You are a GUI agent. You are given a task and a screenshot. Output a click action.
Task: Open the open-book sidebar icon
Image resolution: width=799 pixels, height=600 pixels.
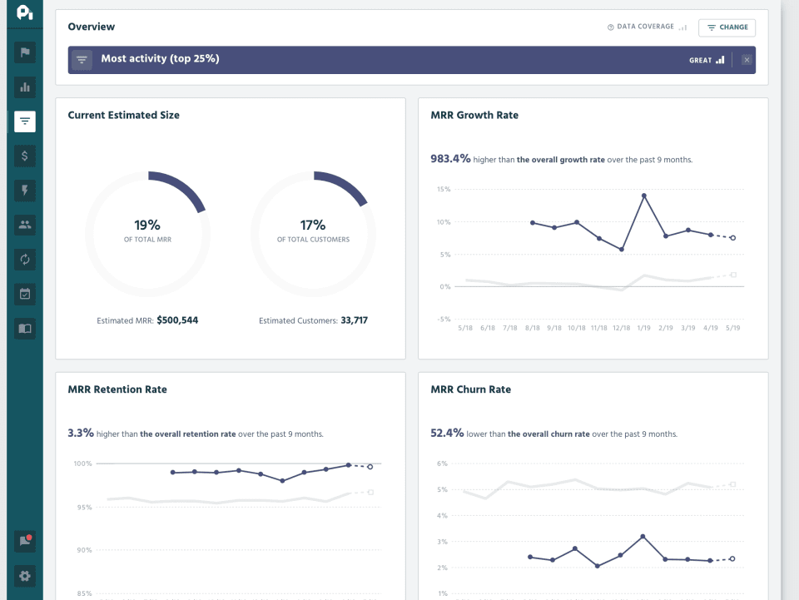[25, 328]
